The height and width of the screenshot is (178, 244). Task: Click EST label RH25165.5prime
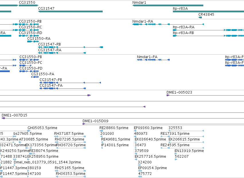click(69, 168)
